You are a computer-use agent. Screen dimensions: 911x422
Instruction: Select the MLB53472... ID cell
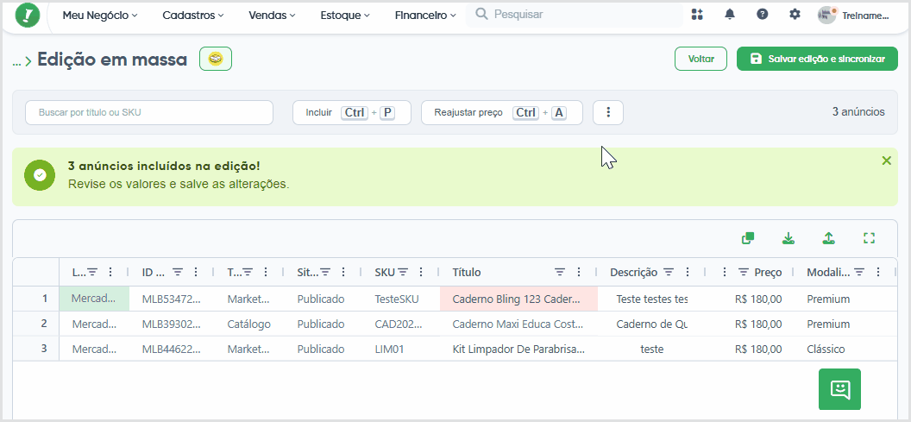[x=172, y=299]
